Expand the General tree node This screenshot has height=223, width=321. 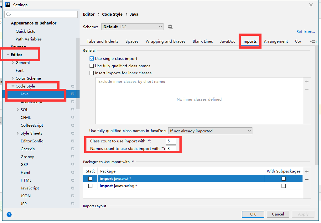13,63
